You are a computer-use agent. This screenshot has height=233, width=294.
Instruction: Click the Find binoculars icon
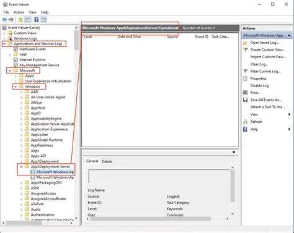tap(245, 93)
